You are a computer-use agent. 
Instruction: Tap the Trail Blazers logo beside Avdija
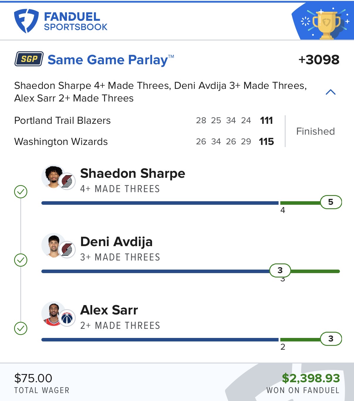(67, 250)
